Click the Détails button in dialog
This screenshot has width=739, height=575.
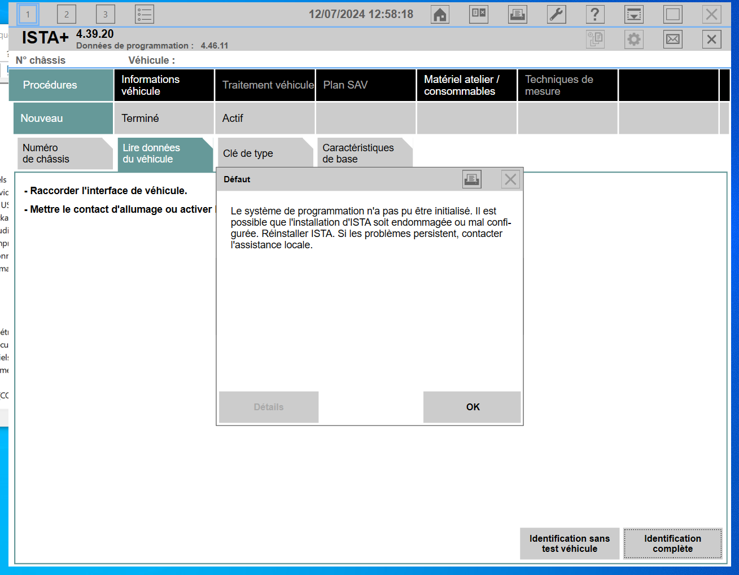tap(269, 407)
